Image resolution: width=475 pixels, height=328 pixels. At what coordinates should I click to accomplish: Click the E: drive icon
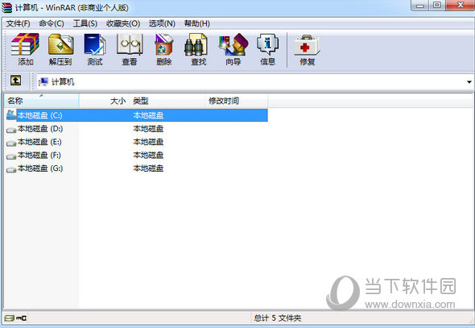[11, 143]
